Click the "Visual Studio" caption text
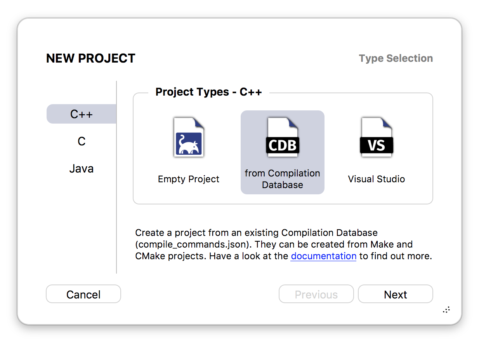Screen dimensions: 479x349 click(x=377, y=179)
